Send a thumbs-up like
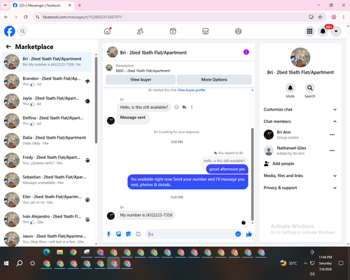 pos(249,234)
